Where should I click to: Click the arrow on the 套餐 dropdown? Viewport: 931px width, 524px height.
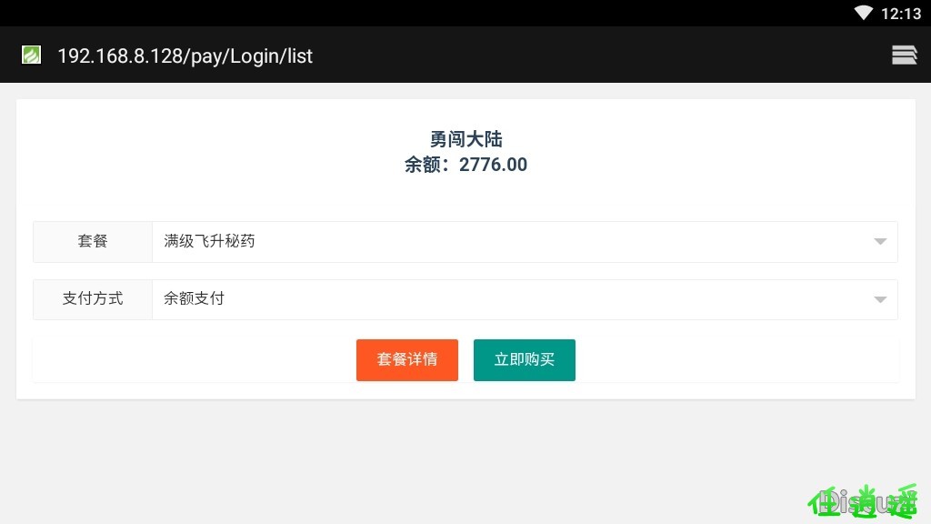880,241
